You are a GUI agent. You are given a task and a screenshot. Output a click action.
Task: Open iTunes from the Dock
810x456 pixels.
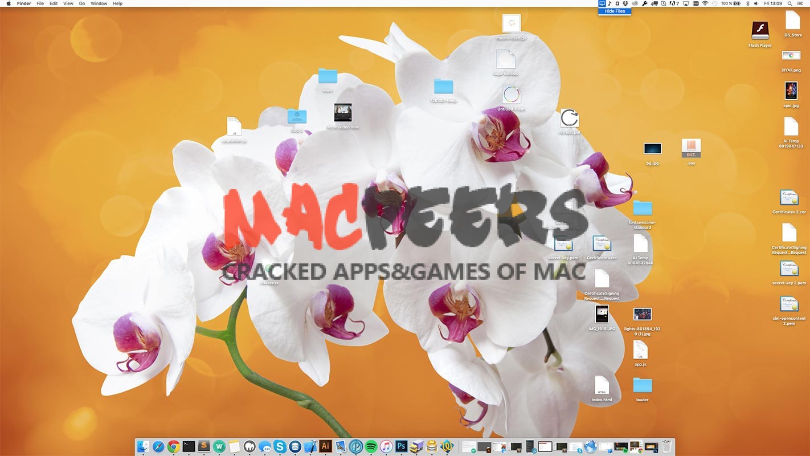click(x=386, y=447)
